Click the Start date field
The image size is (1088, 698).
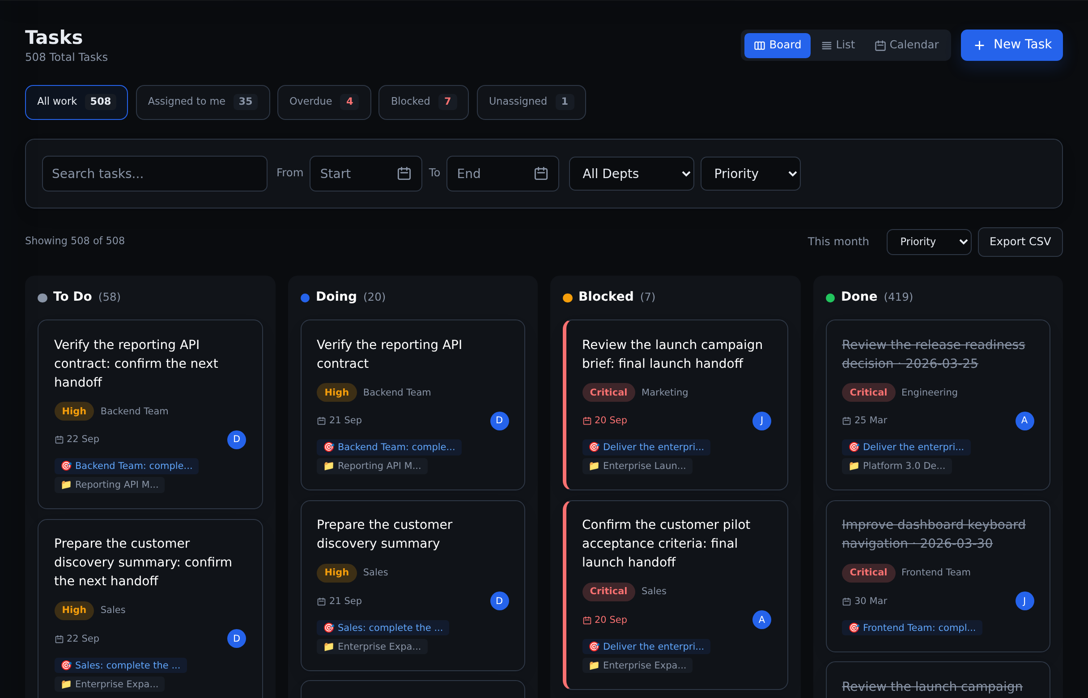365,174
